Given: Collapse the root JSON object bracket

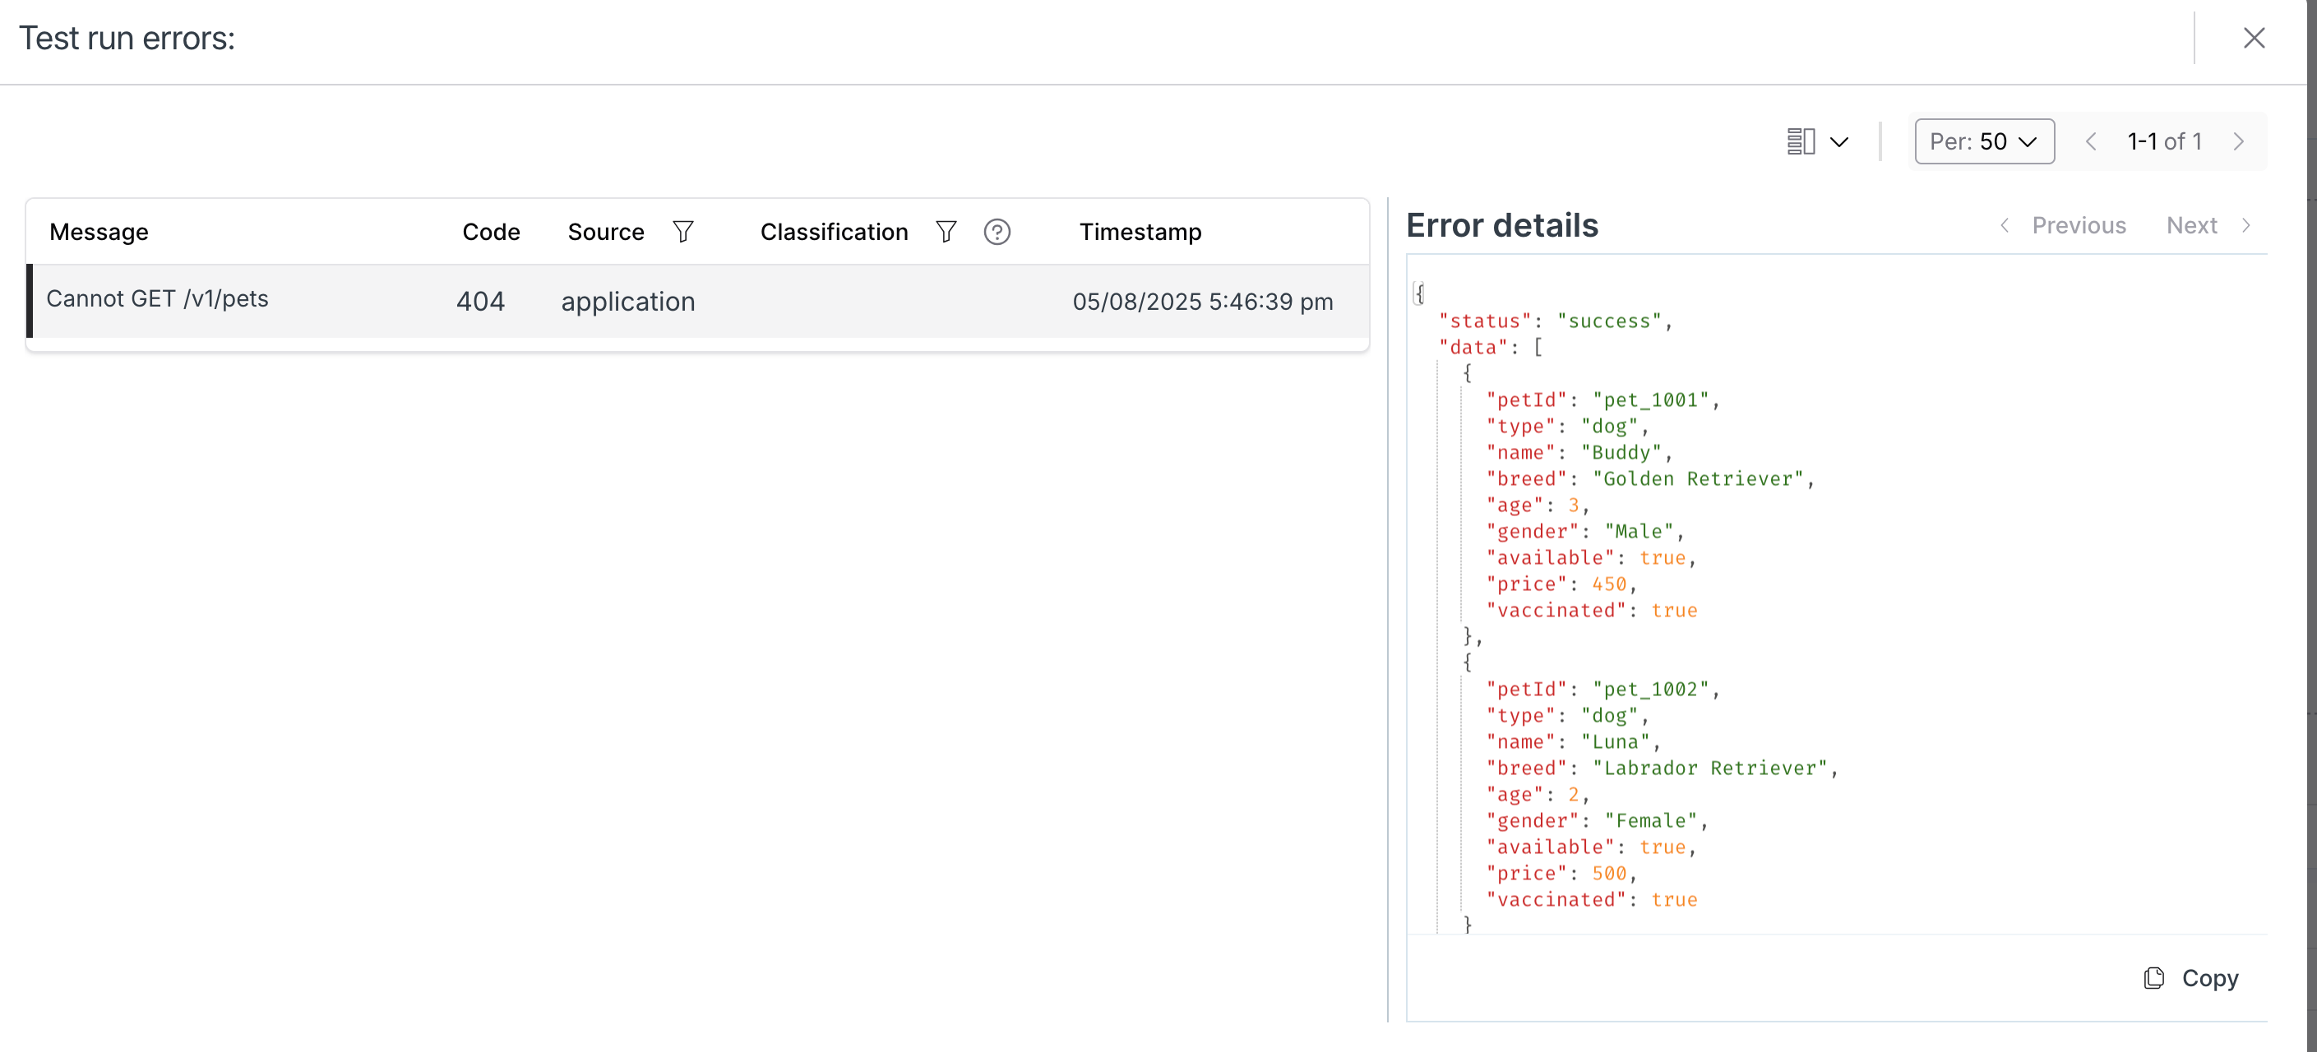Looking at the screenshot, I should pyautogui.click(x=1418, y=293).
